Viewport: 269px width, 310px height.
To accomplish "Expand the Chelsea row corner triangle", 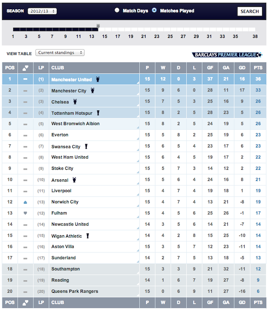I will tap(138, 105).
